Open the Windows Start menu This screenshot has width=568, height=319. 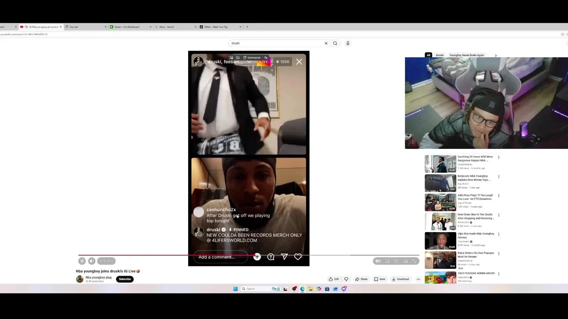tap(235, 289)
